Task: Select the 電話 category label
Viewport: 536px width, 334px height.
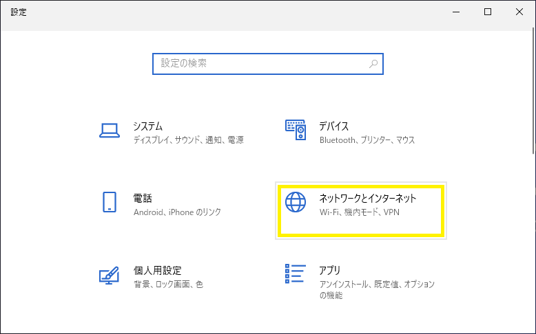Action: (143, 198)
